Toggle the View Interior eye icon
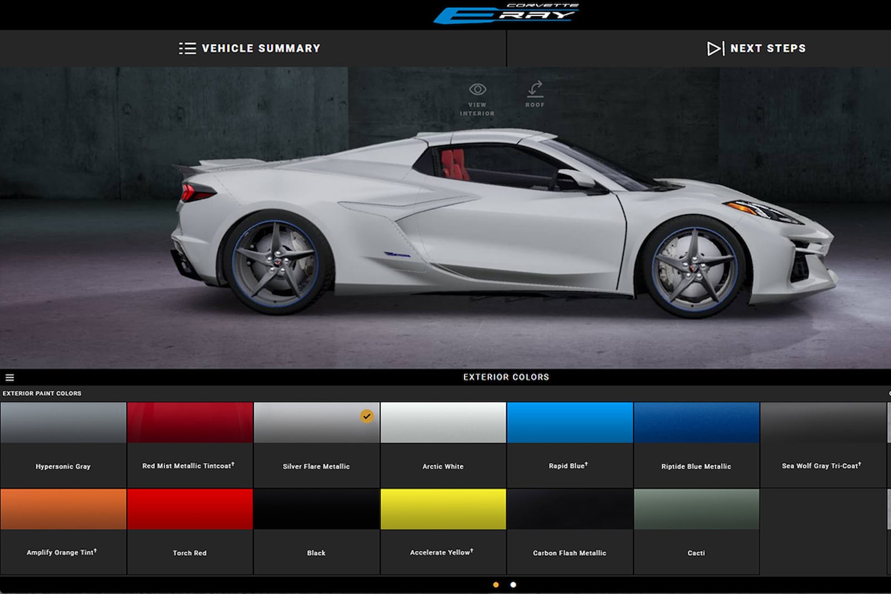The image size is (891, 594). (x=477, y=90)
